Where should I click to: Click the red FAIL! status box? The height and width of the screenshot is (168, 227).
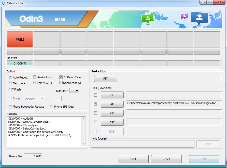[20, 40]
